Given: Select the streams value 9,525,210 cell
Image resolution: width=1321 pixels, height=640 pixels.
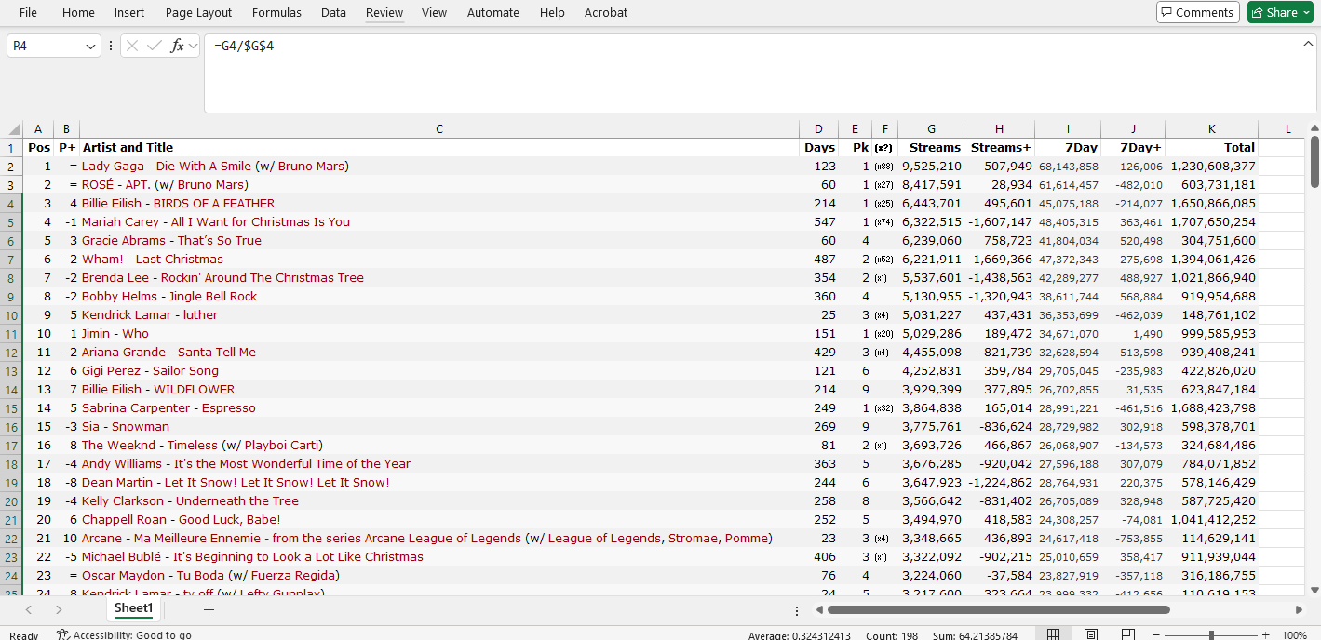Looking at the screenshot, I should (x=931, y=167).
